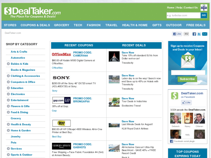Follow the Contact Us link
Viewport: 211px width, 158px height.
tap(191, 8)
